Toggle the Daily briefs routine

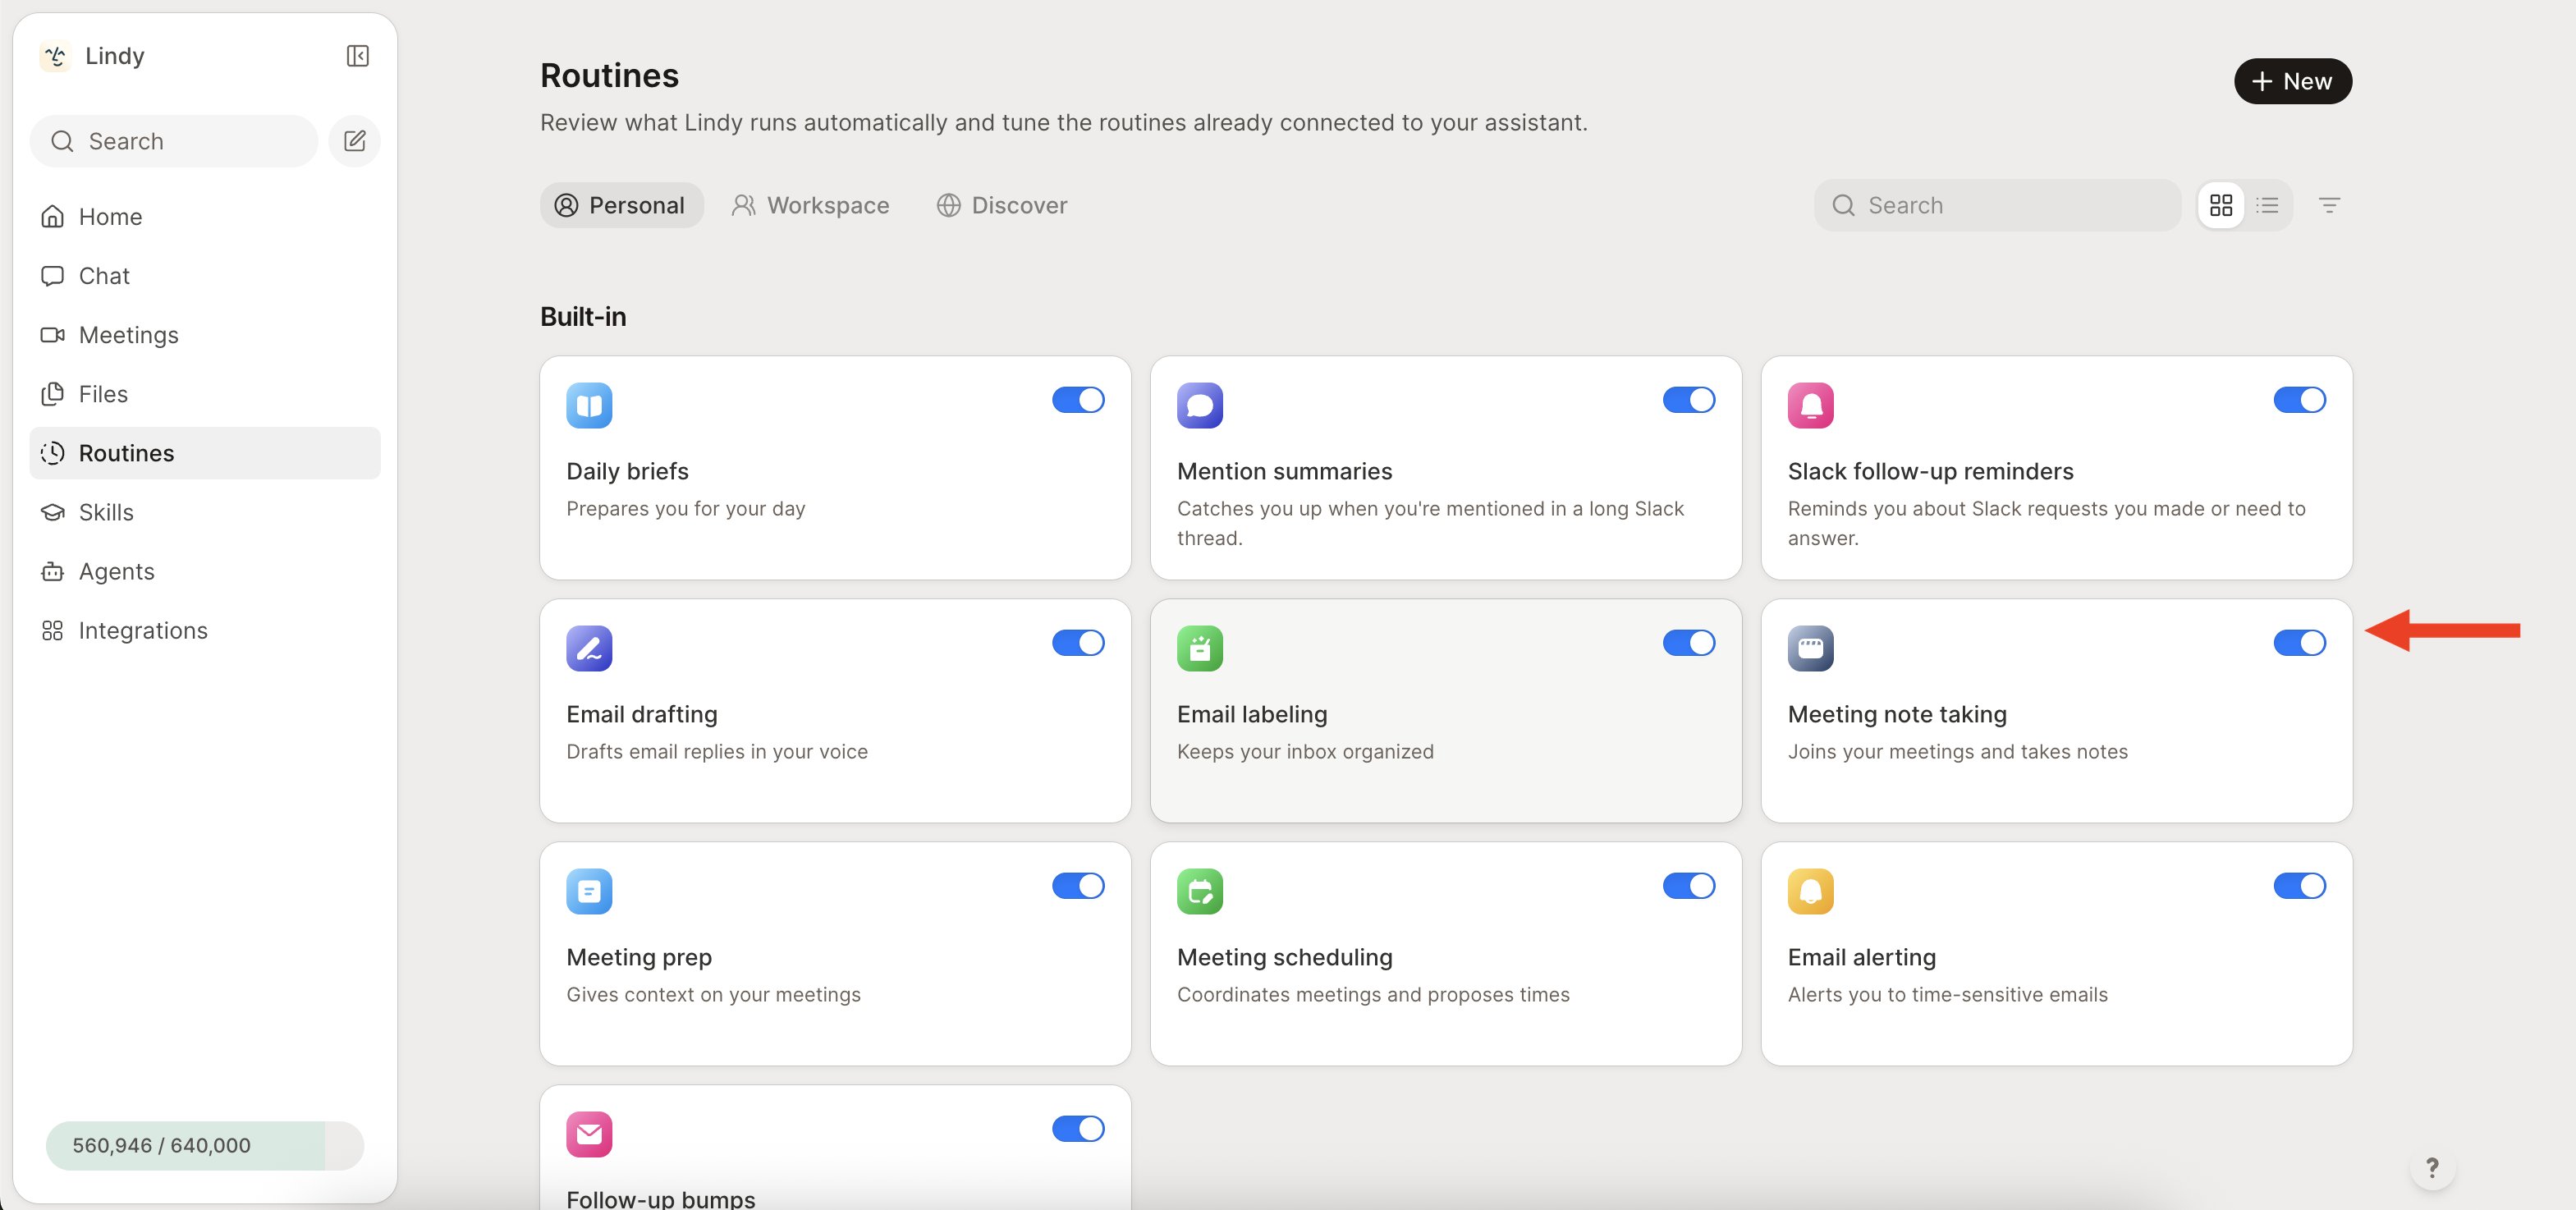coord(1078,400)
